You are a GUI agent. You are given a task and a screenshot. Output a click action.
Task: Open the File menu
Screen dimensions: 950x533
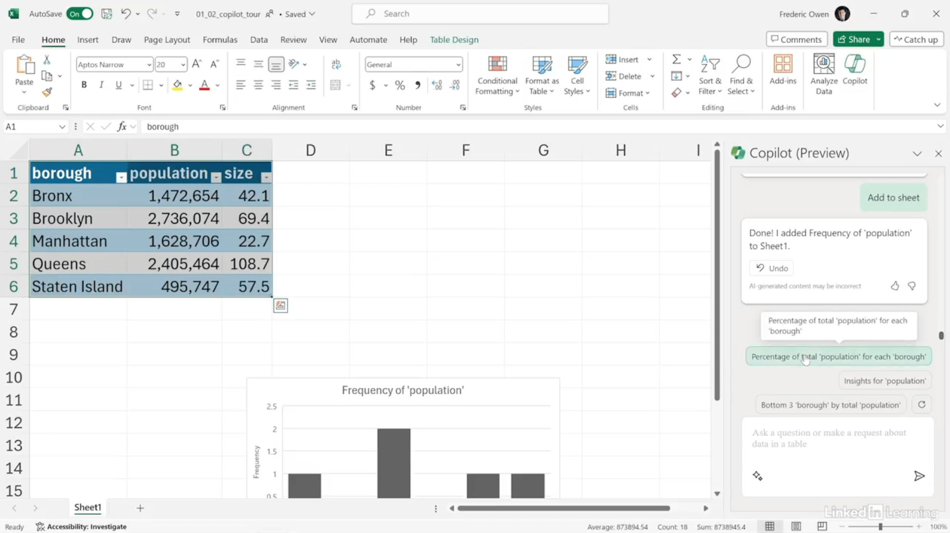click(18, 40)
